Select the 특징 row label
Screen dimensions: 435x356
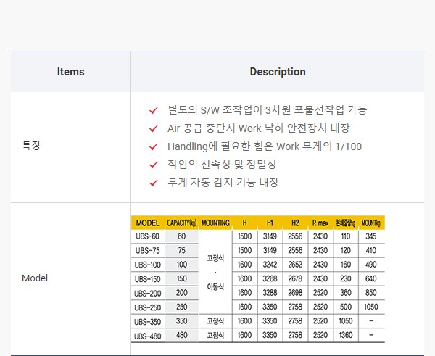[x=31, y=146]
